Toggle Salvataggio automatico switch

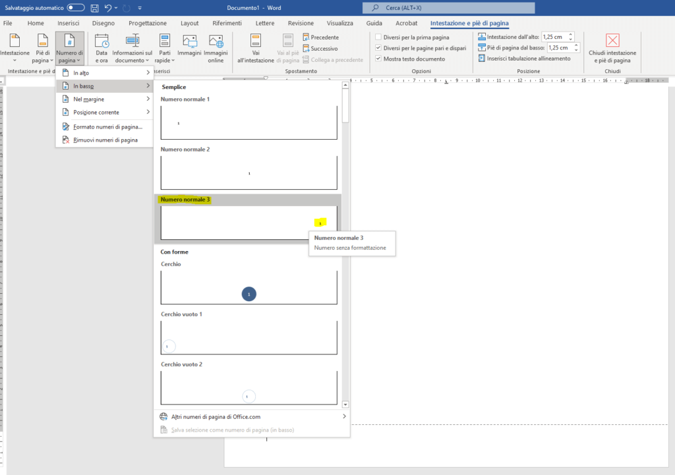(x=76, y=8)
